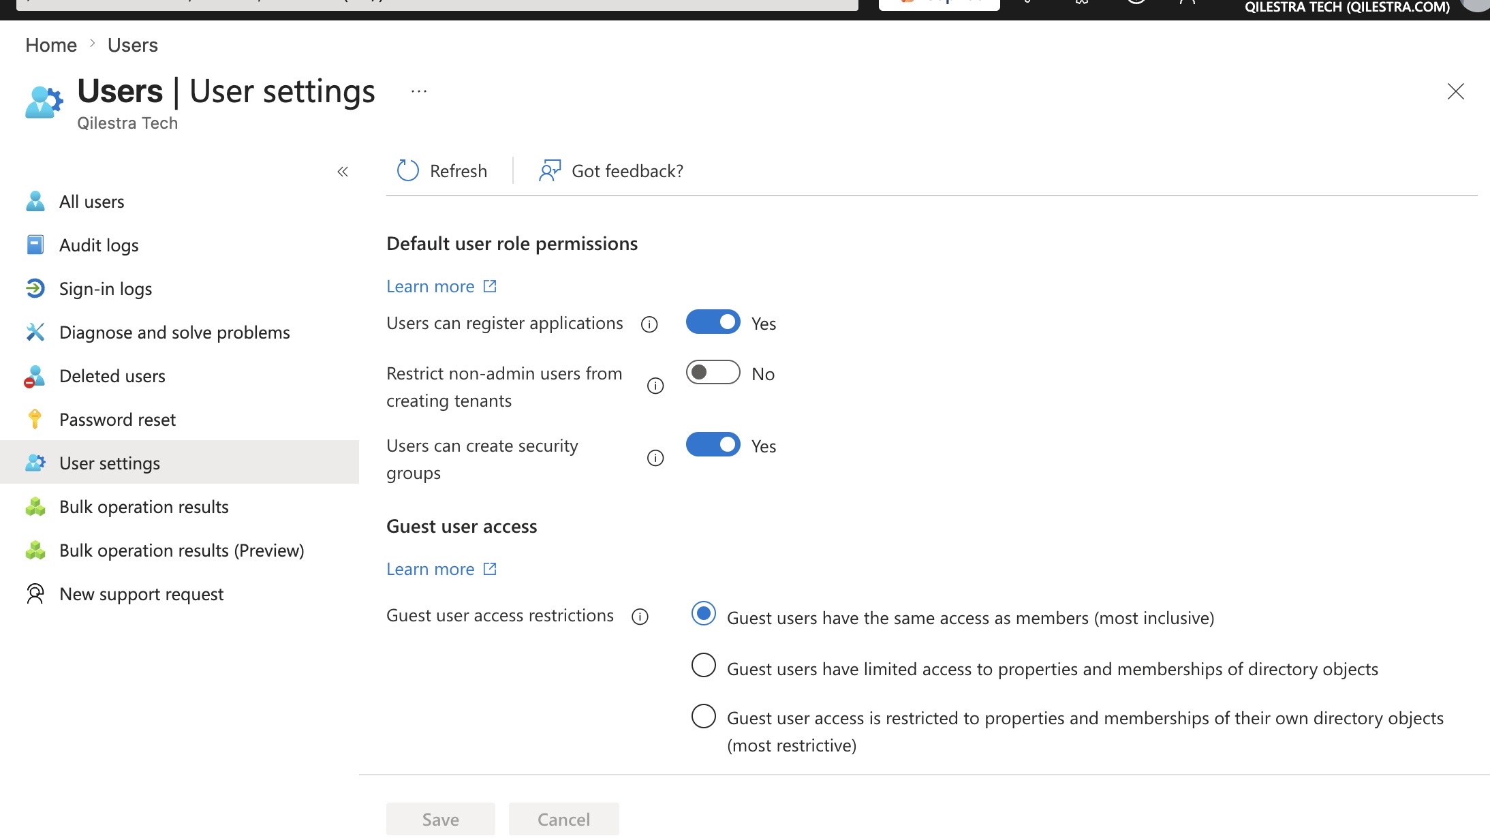Open New support request item
The height and width of the screenshot is (838, 1490).
pyautogui.click(x=180, y=594)
